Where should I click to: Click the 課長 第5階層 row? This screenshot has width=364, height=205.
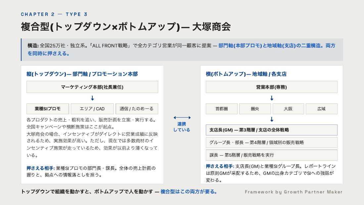[271, 155]
